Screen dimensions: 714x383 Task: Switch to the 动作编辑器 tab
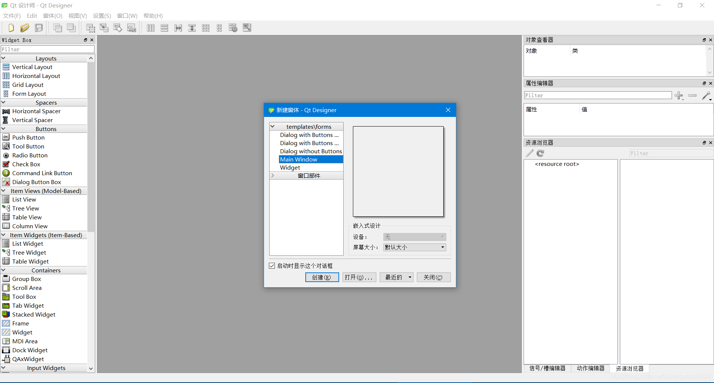[x=591, y=368]
